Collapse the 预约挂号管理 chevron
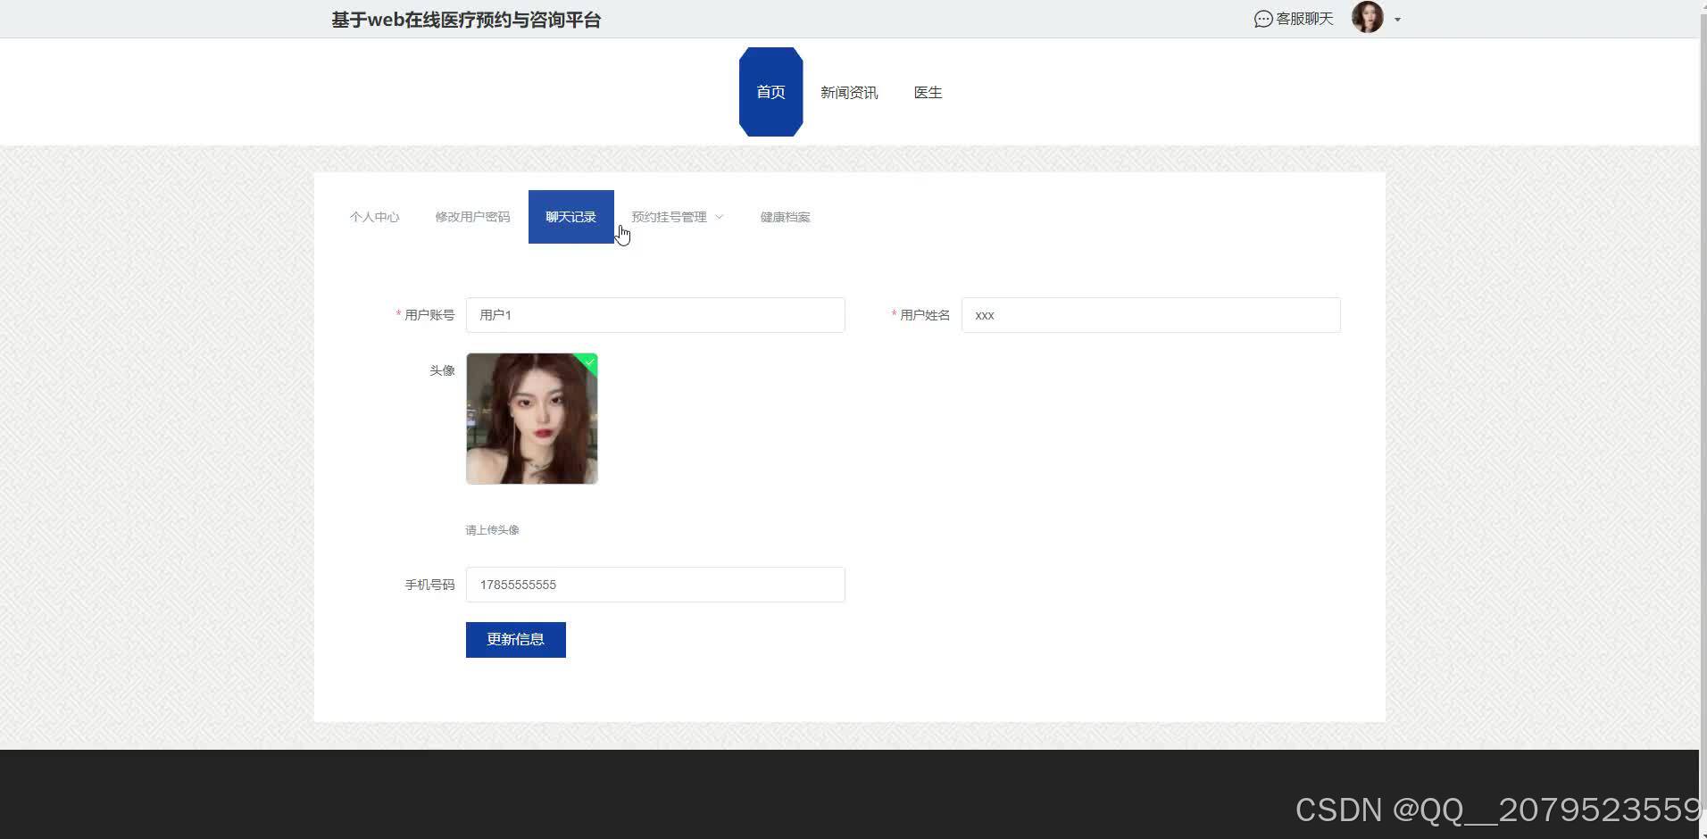 pyautogui.click(x=720, y=216)
